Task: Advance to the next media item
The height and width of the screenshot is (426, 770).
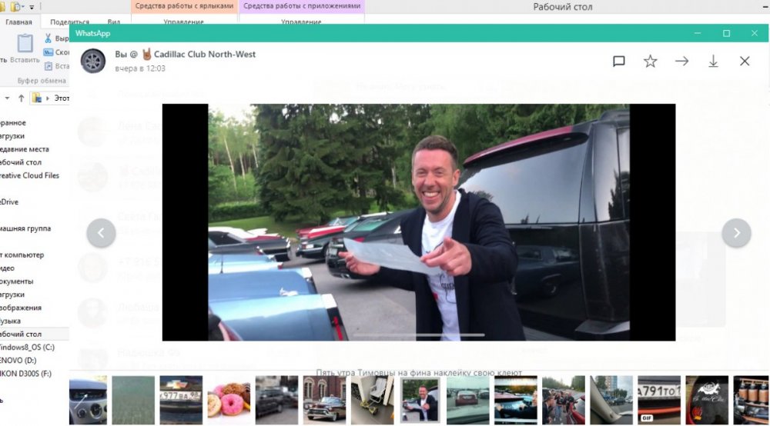Action: coord(736,233)
